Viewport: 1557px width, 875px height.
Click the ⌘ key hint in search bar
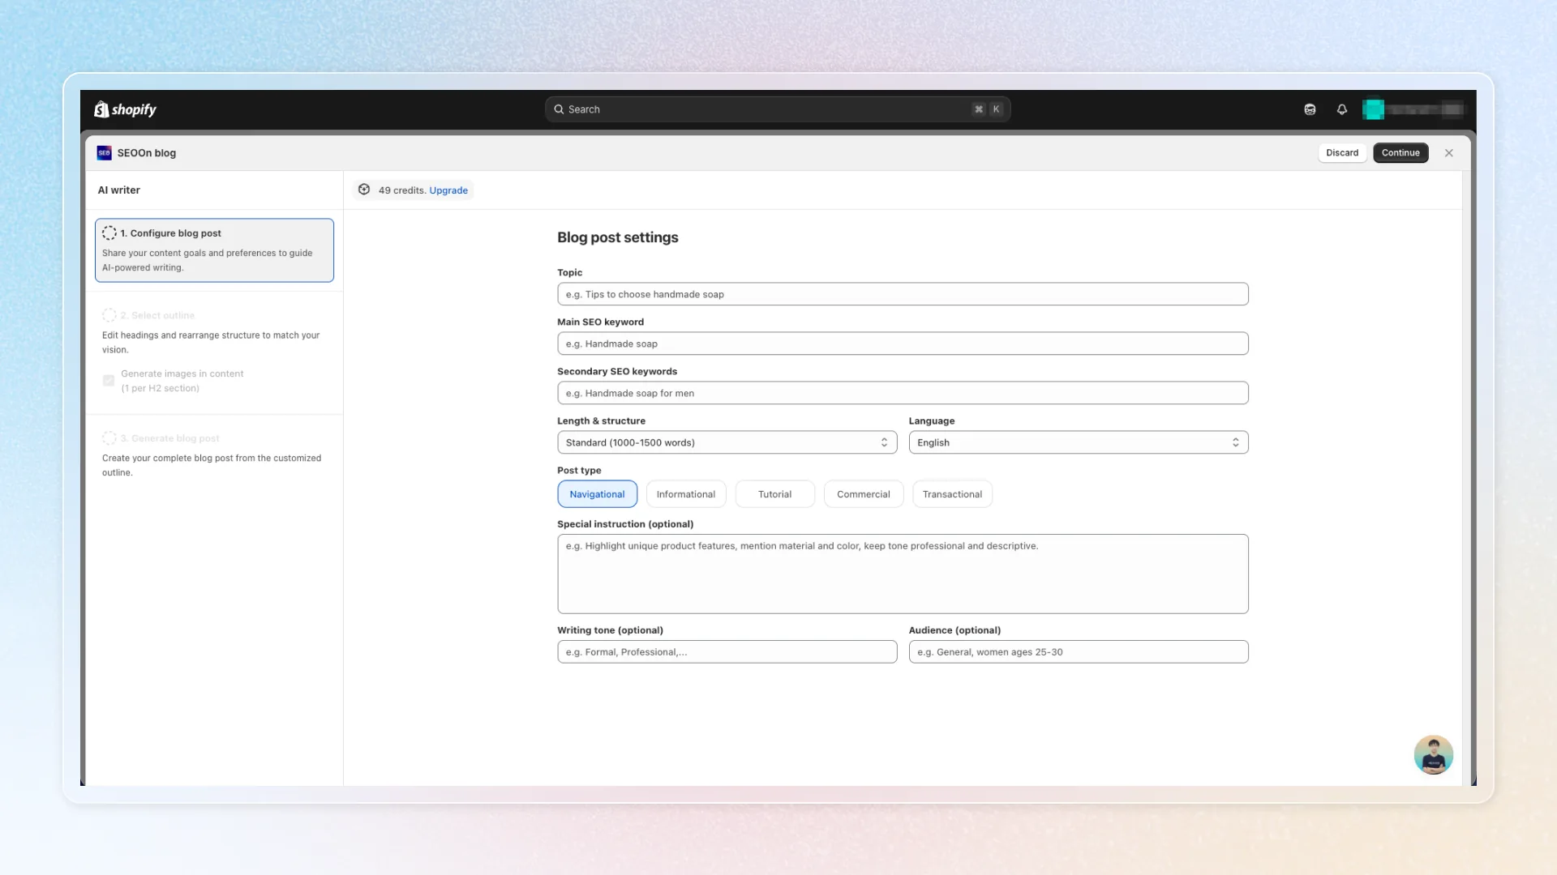pos(979,109)
